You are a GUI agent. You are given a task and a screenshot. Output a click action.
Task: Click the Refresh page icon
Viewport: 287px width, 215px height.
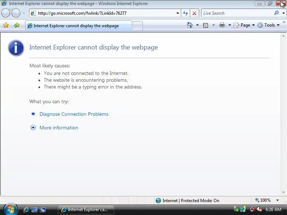click(185, 13)
